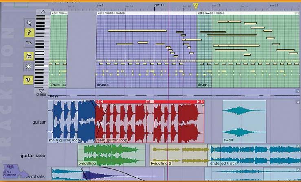Open edit mode menu on green drums clip
This screenshot has width=301, height=182.
pyautogui.click(x=248, y=13)
